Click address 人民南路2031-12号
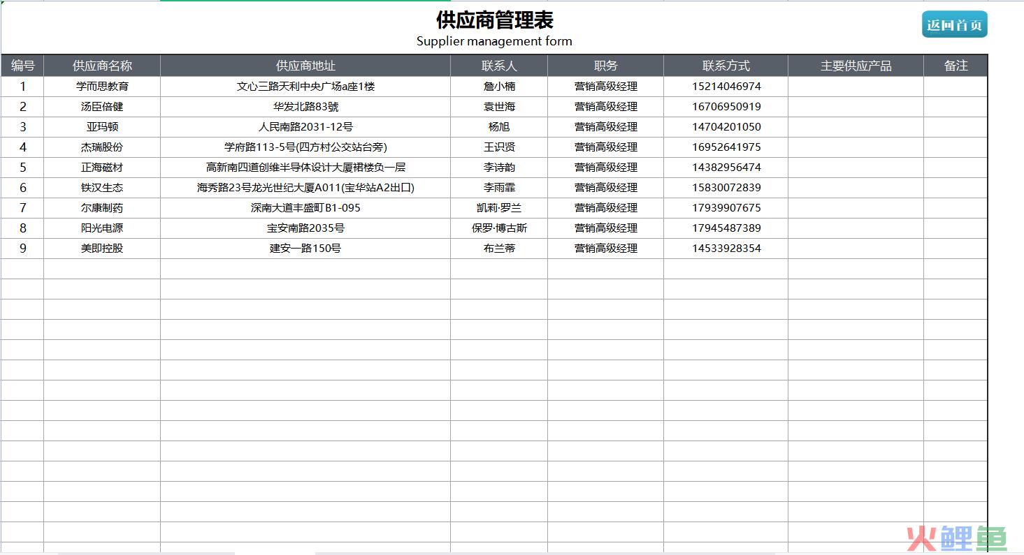 [x=305, y=127]
